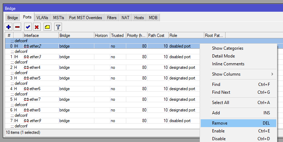Open the MSTIs tab
The image size is (283, 142).
click(59, 18)
